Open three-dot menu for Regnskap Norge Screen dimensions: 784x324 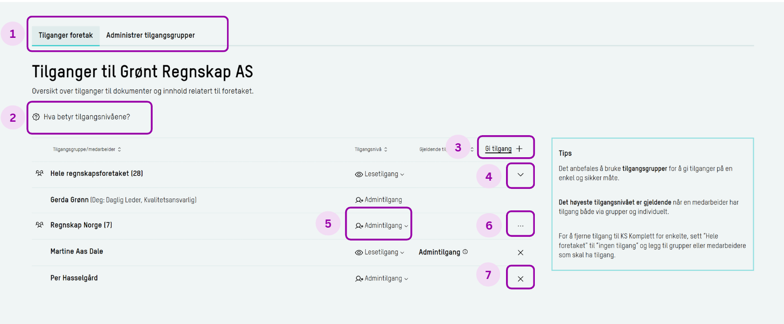tap(520, 225)
